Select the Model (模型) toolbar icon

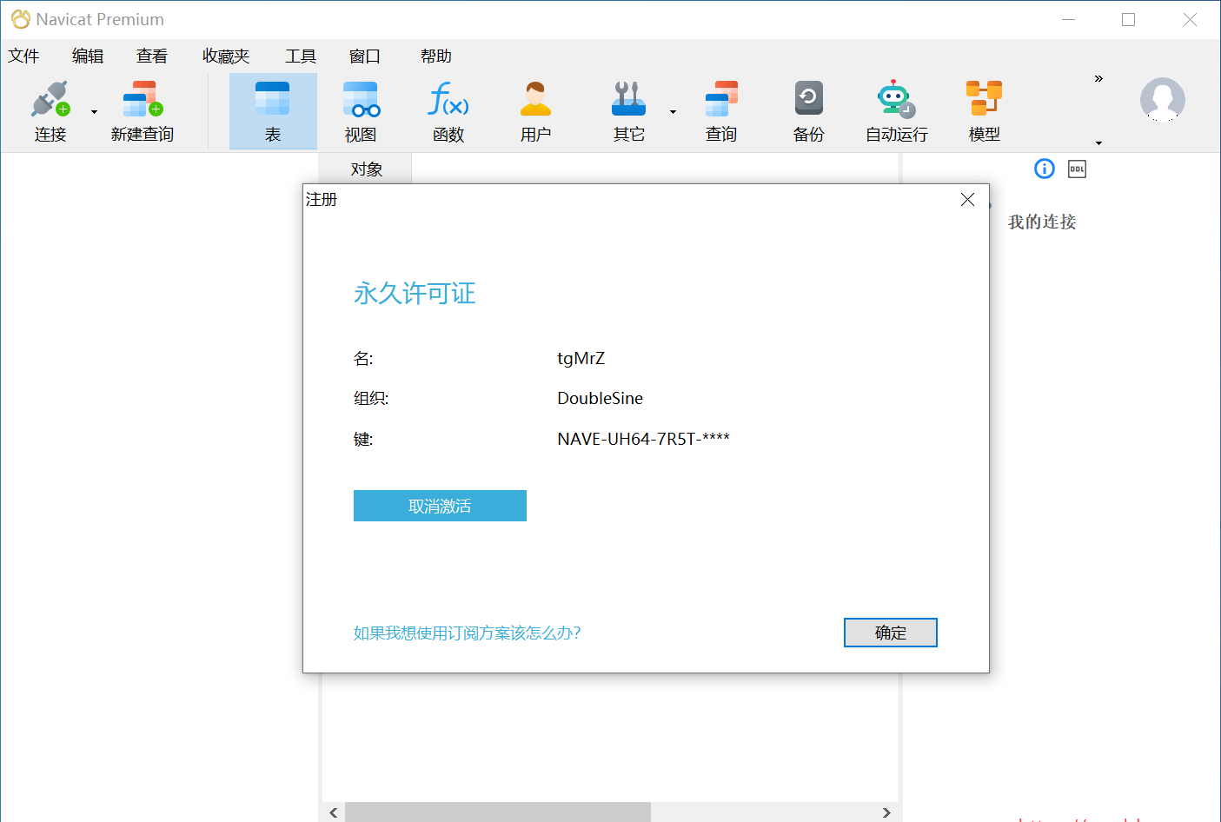click(x=984, y=98)
